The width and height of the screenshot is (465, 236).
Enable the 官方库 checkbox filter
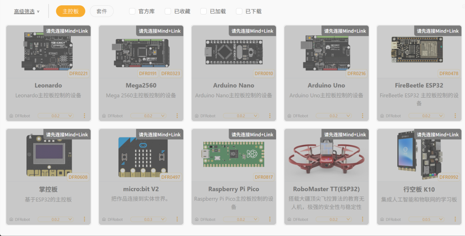(132, 11)
